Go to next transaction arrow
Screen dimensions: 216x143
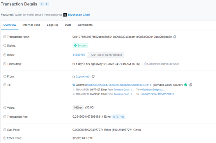click(x=47, y=4)
